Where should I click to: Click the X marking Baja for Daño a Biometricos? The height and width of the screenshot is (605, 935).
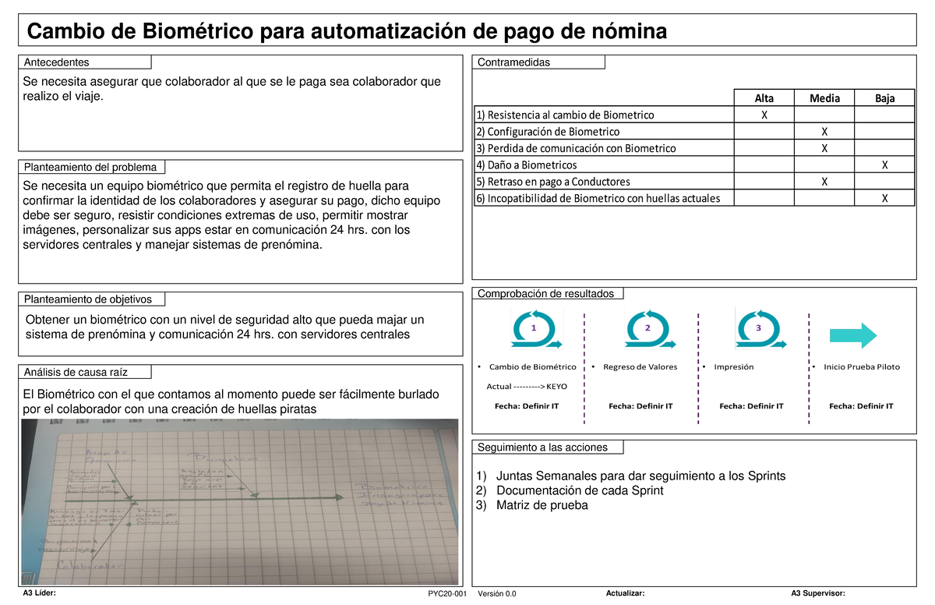[x=884, y=165]
